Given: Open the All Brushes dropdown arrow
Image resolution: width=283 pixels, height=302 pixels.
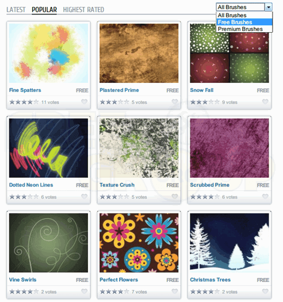Looking at the screenshot, I should (269, 7).
